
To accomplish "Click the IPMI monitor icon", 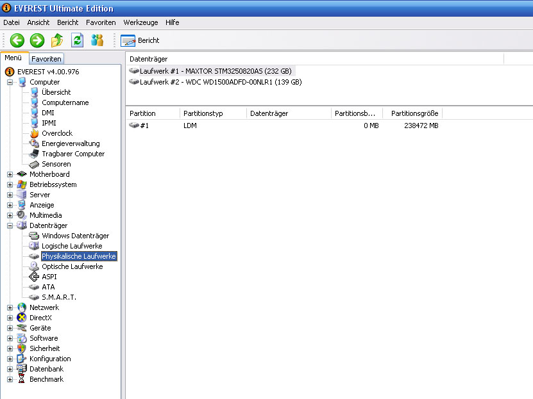I will [x=35, y=123].
